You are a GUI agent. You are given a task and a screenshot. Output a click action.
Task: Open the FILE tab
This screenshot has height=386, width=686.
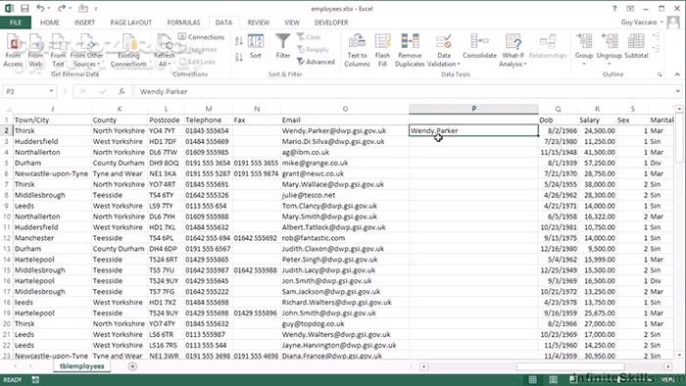16,23
